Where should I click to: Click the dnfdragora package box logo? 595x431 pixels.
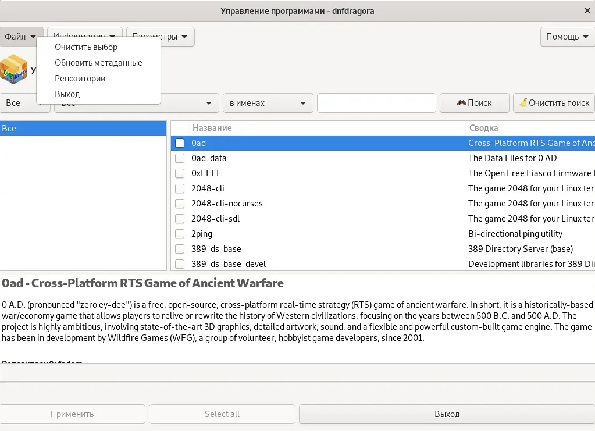pos(13,69)
